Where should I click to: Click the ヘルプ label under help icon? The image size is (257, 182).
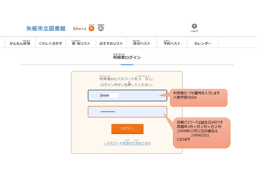point(194,31)
